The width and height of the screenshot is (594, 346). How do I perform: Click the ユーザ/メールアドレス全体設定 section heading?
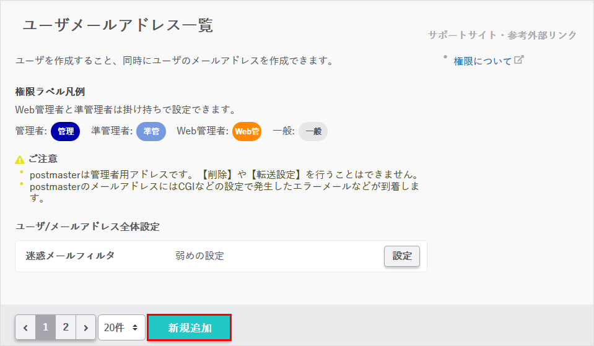coord(87,227)
